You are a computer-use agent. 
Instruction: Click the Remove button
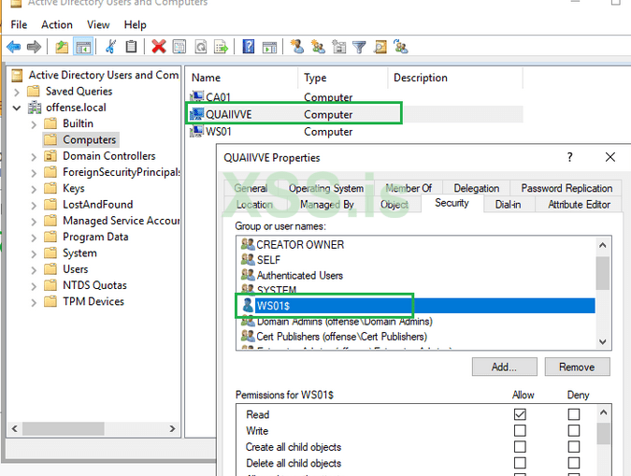(x=577, y=367)
